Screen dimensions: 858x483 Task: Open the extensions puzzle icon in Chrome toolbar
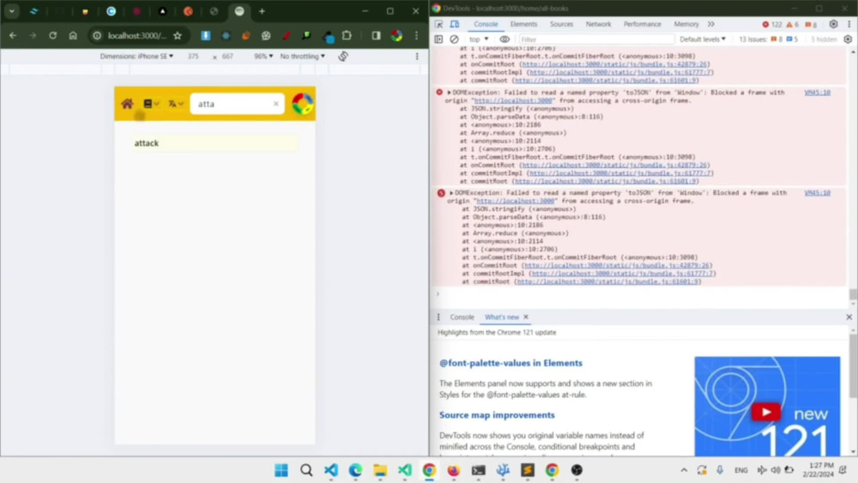point(347,35)
